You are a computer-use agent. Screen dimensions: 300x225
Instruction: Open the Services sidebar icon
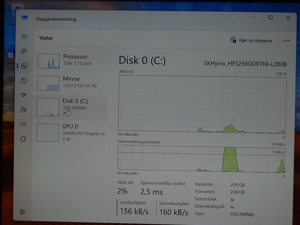click(23, 139)
